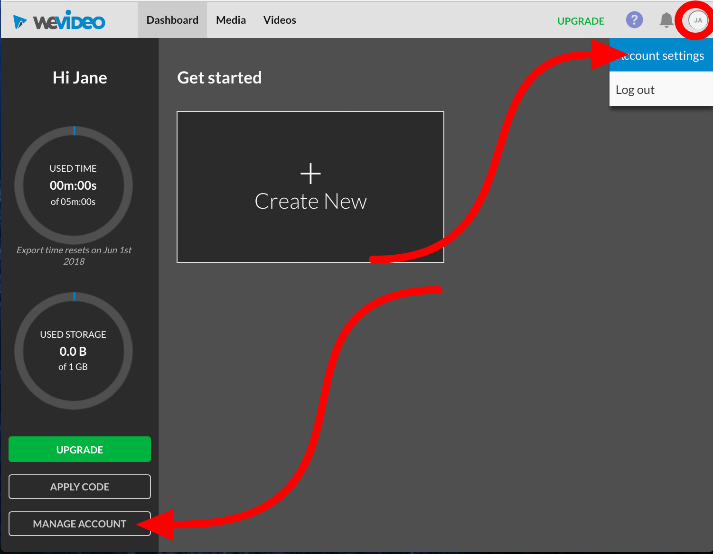
Task: Click the Create New text label
Action: click(x=310, y=202)
